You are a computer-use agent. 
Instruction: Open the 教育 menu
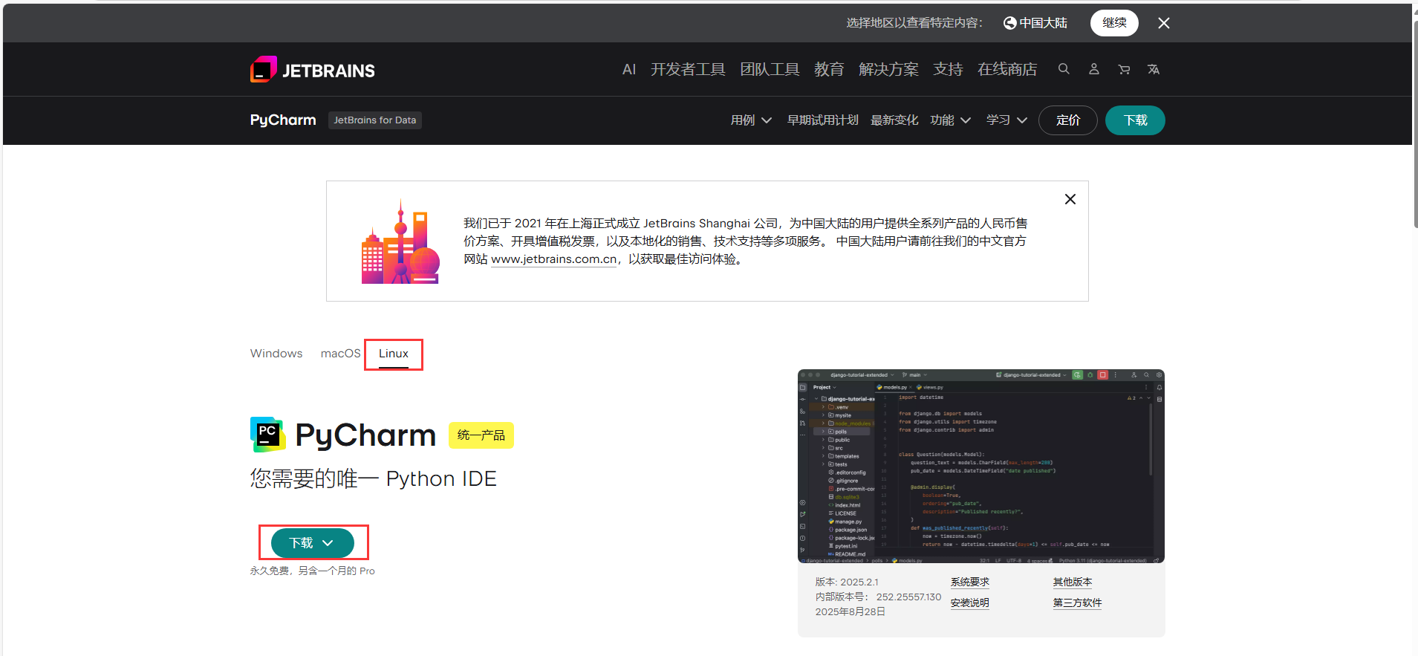tap(829, 69)
